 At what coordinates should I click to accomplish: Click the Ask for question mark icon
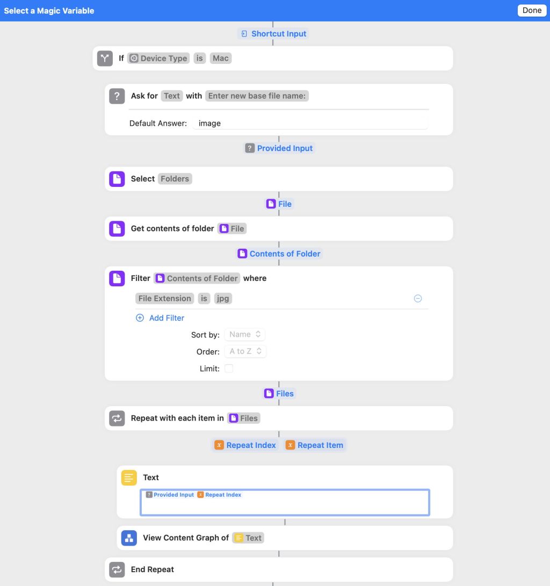(117, 96)
